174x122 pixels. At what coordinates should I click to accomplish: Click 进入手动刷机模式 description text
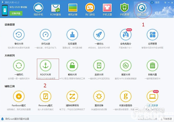[46, 110]
